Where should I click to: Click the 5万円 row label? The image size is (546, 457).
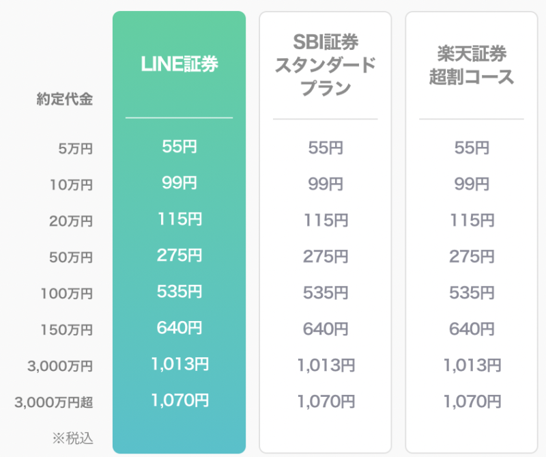(x=76, y=149)
